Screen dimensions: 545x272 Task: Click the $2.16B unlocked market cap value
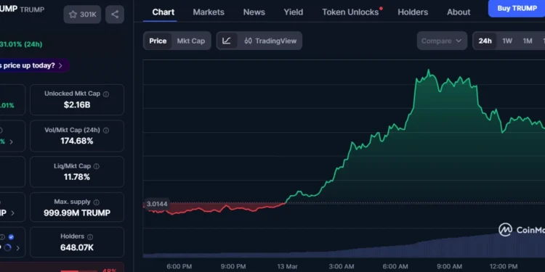tap(77, 104)
